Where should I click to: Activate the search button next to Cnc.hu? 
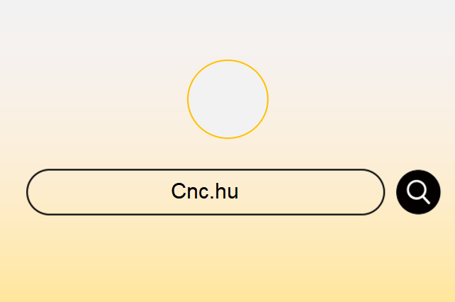(x=418, y=192)
